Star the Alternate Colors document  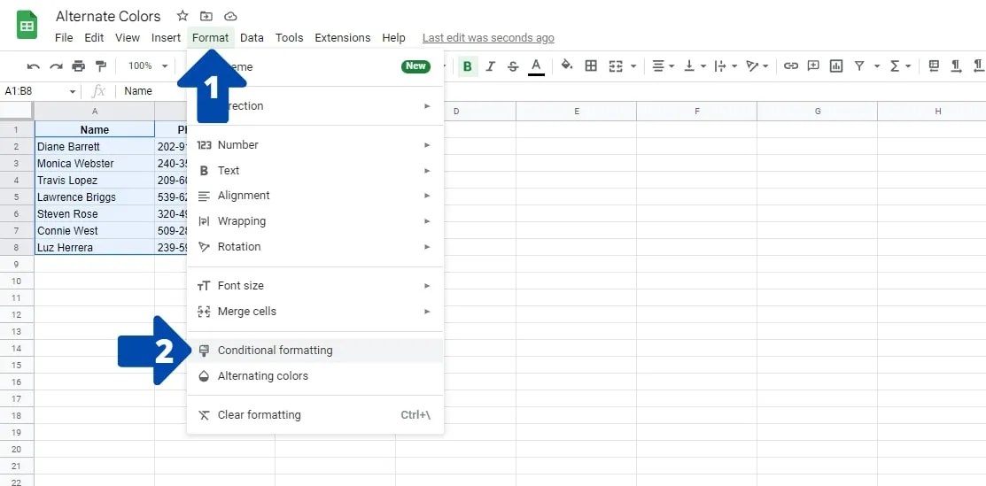pyautogui.click(x=182, y=16)
